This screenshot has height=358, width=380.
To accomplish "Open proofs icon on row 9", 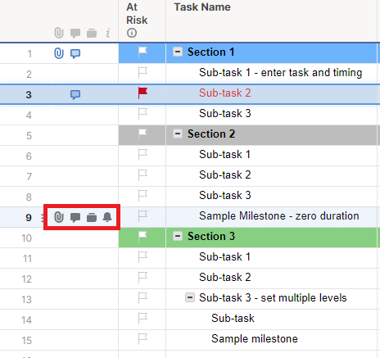I will (x=92, y=218).
